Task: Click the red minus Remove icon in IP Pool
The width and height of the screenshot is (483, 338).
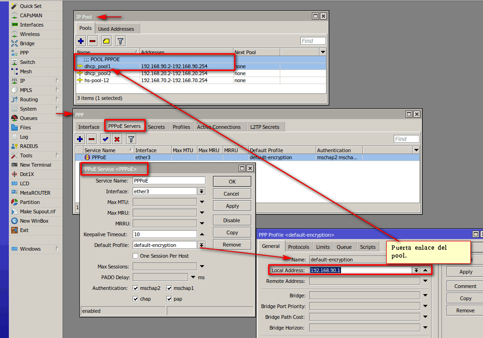Action: [92, 41]
